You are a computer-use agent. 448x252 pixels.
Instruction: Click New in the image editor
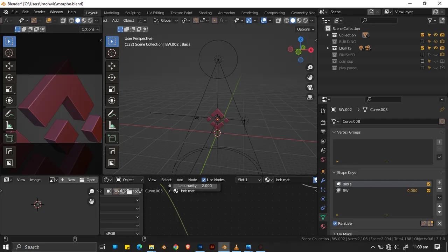coord(68,180)
